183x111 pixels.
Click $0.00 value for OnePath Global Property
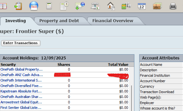pos(124,69)
